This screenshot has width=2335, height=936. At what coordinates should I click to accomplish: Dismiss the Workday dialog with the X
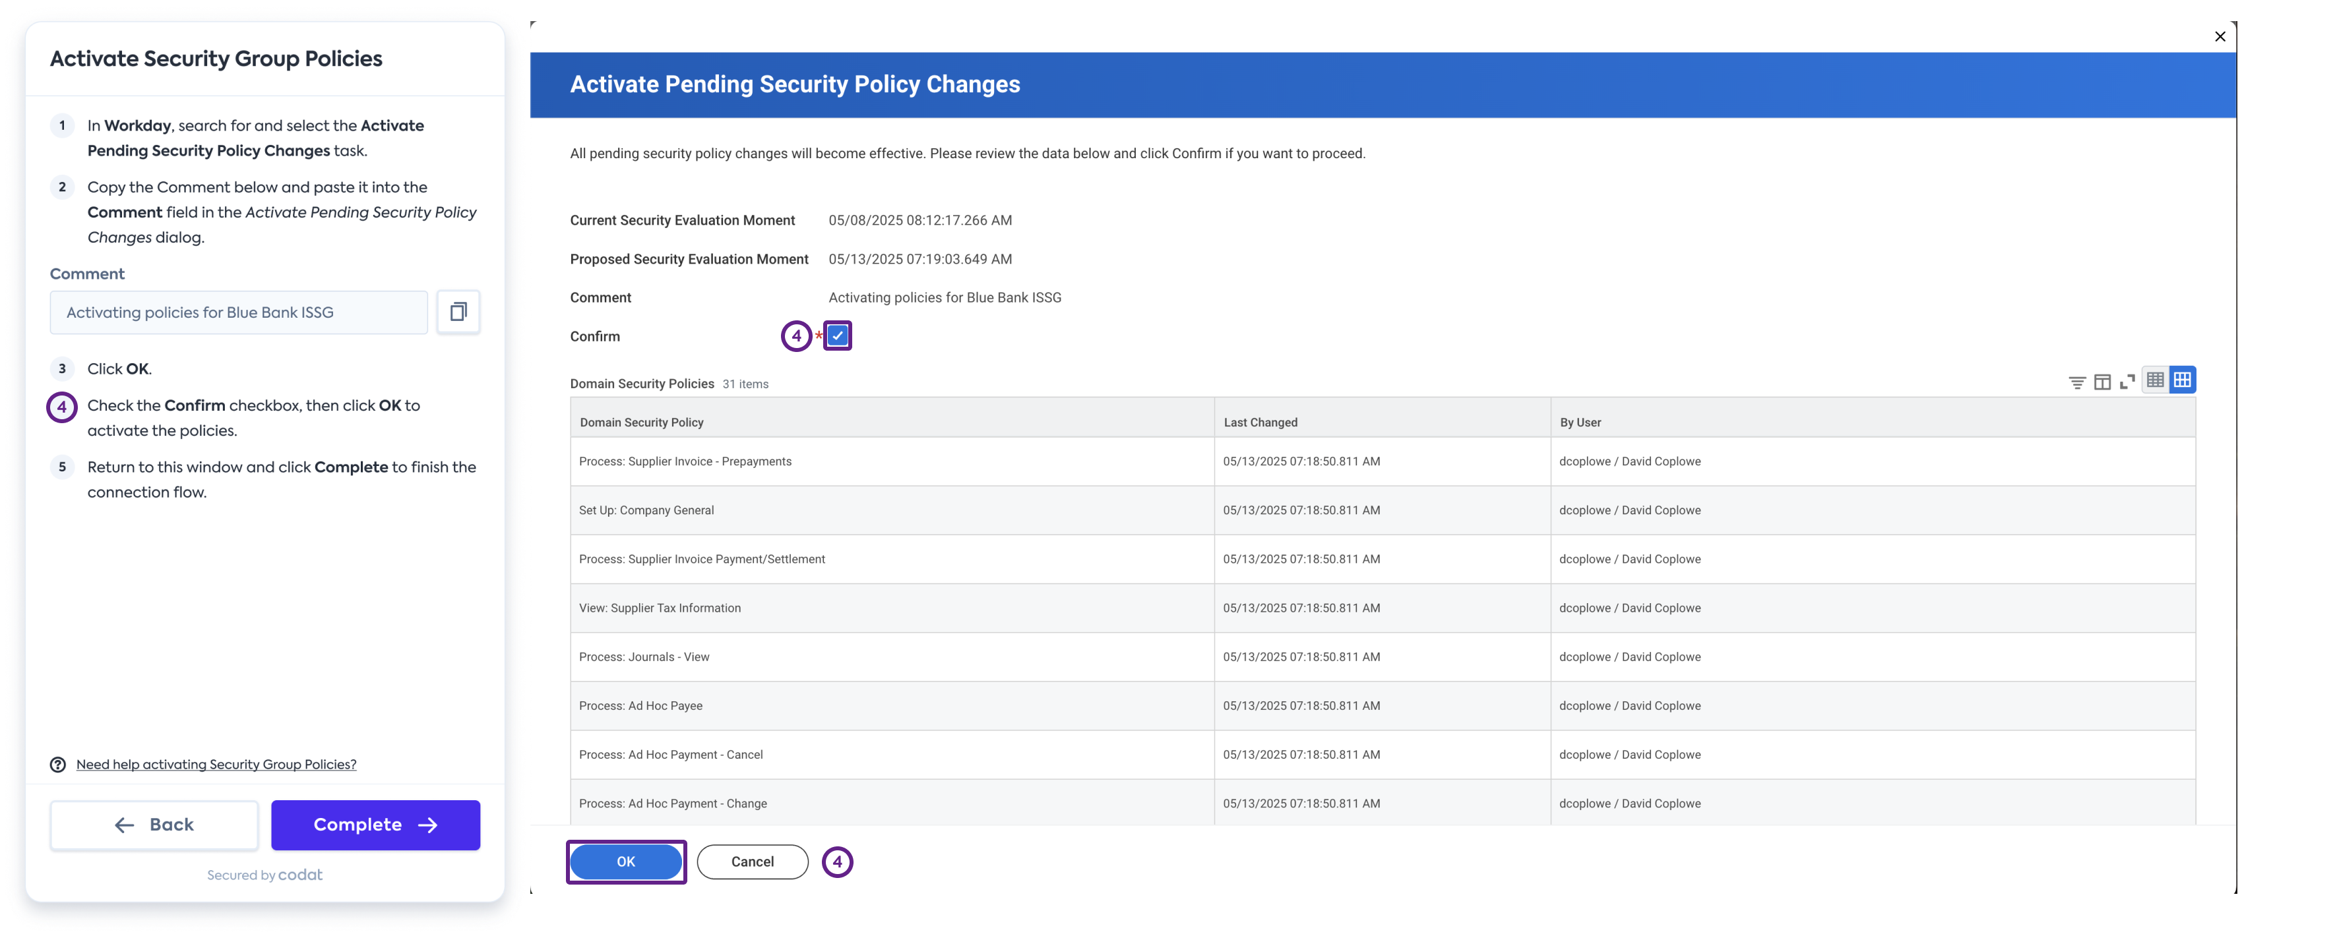pos(2220,36)
